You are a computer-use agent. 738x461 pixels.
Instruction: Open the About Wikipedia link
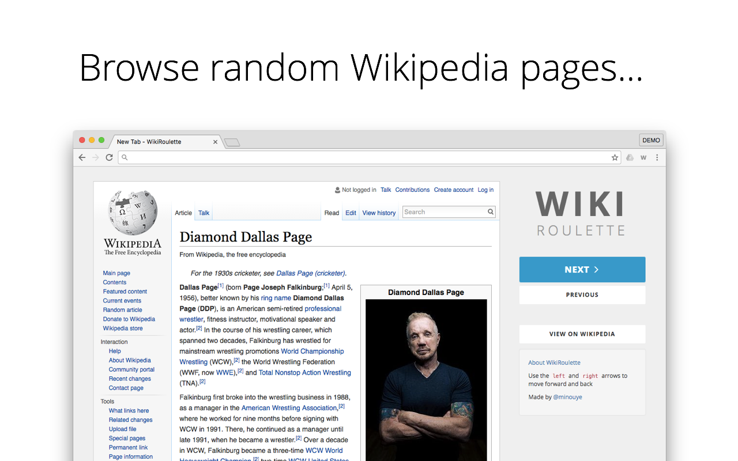[130, 360]
